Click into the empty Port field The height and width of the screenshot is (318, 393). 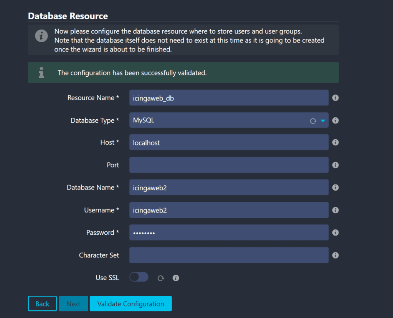click(x=229, y=165)
